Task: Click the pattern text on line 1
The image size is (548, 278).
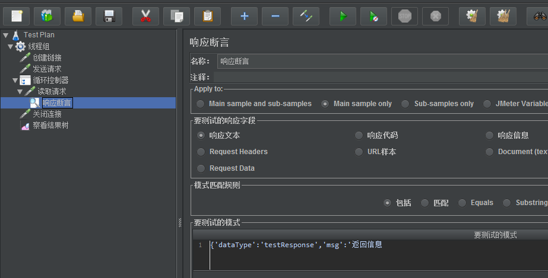Action: tap(296, 245)
